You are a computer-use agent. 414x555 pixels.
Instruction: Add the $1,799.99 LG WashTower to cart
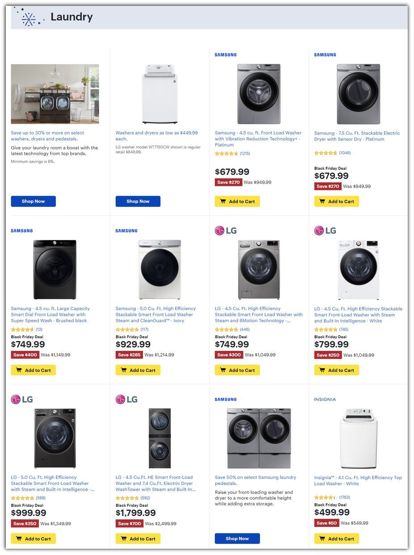pyautogui.click(x=138, y=538)
